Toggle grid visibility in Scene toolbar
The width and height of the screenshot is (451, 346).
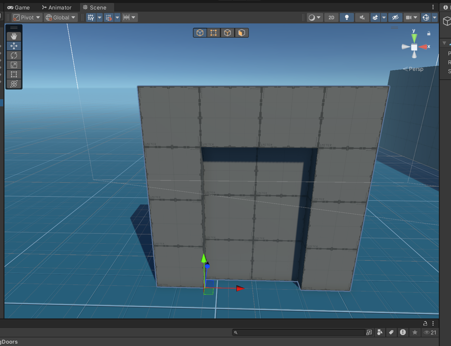pos(91,17)
